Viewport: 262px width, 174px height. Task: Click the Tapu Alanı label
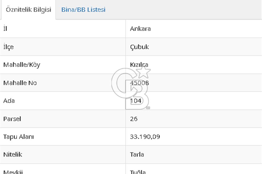click(x=18, y=137)
